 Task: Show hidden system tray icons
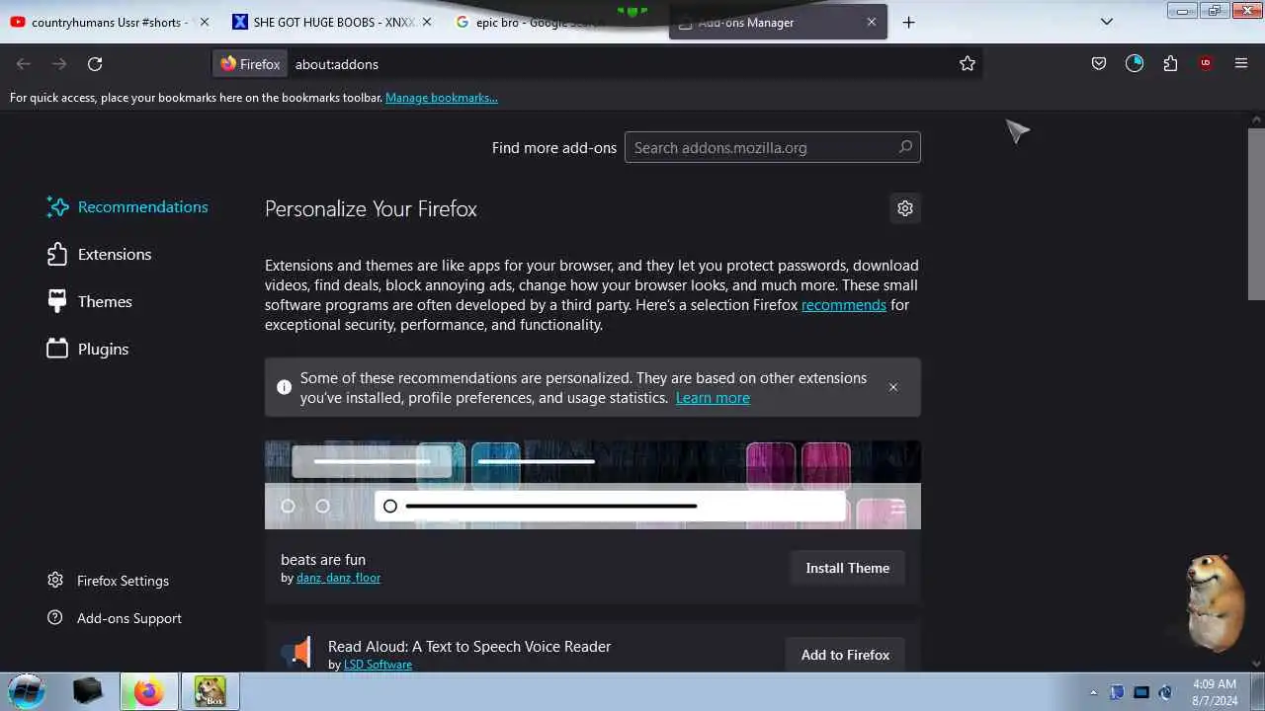[1093, 692]
